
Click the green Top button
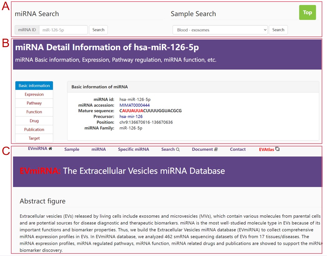[x=307, y=12]
